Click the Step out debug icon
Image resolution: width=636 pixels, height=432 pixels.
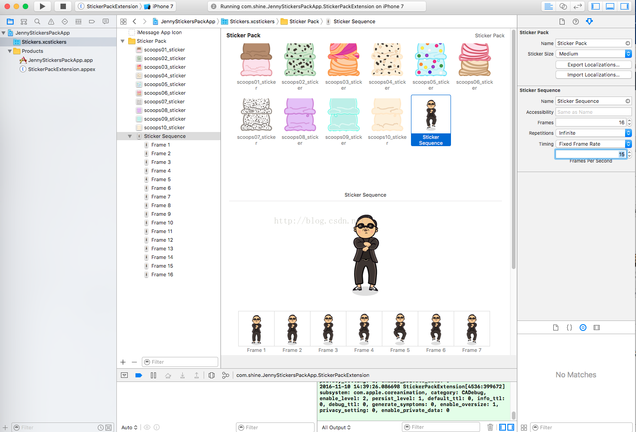click(x=196, y=375)
